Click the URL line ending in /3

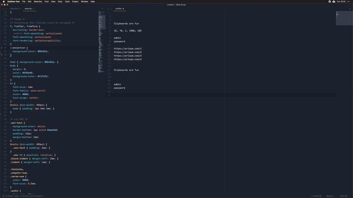coord(127,56)
